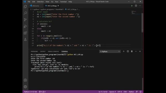Viewport: 166px width, 93px height.
Task: Click the feedback icon in status bar
Action: point(137,92)
